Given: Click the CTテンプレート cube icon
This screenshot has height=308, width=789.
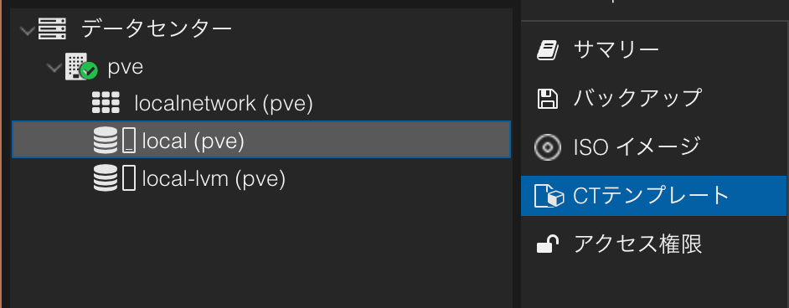Looking at the screenshot, I should point(549,196).
